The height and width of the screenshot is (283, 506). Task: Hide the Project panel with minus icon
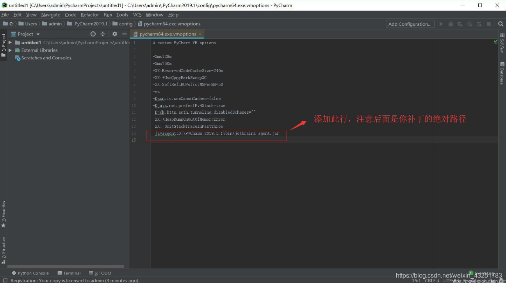point(124,34)
